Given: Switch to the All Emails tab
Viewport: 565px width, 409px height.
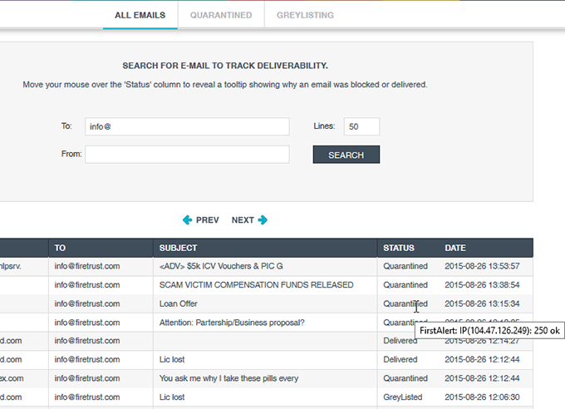Looking at the screenshot, I should [x=140, y=15].
